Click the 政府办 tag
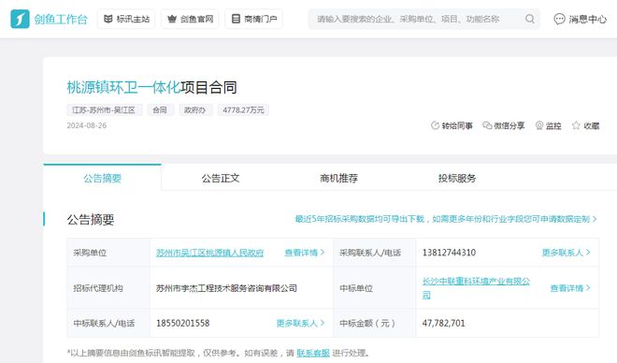 coord(195,109)
